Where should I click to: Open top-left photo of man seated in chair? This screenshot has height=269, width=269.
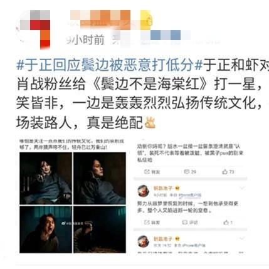coord(46,178)
